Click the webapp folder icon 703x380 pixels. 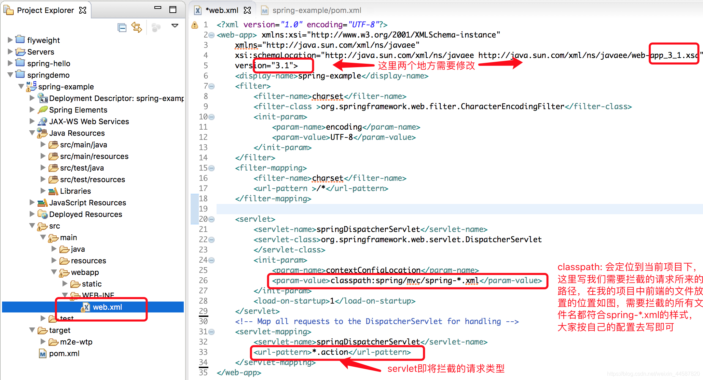click(x=64, y=272)
